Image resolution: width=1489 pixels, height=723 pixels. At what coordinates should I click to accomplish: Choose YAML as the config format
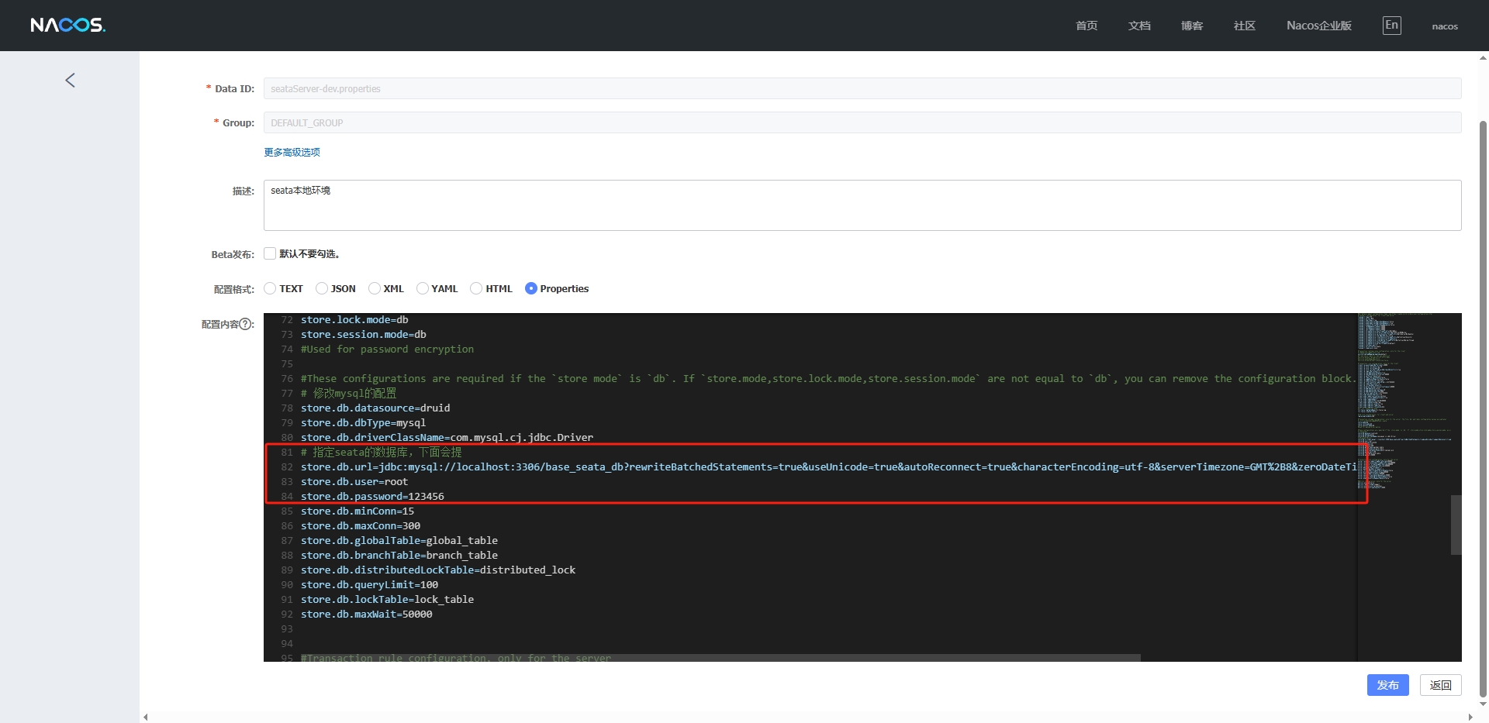click(423, 288)
